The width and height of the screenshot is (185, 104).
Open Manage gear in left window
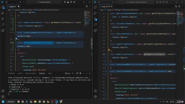click(x=3, y=97)
